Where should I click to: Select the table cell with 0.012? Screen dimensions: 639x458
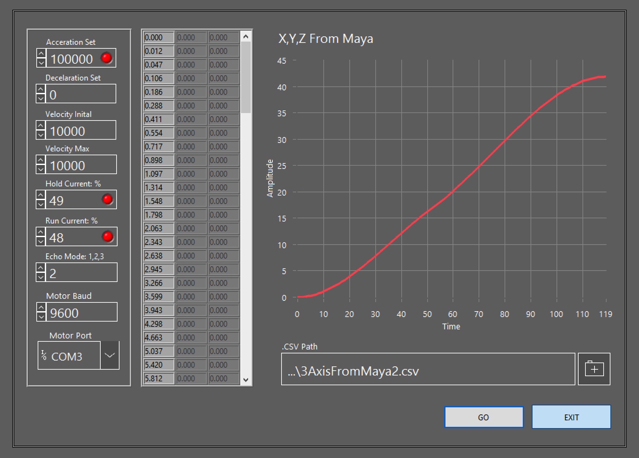click(159, 51)
